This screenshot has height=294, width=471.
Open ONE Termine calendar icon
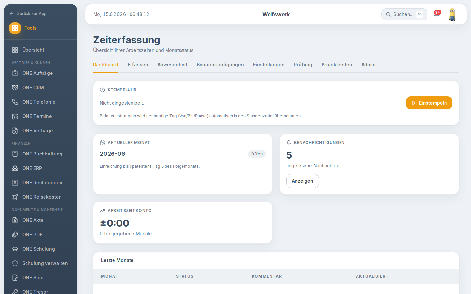pyautogui.click(x=15, y=116)
